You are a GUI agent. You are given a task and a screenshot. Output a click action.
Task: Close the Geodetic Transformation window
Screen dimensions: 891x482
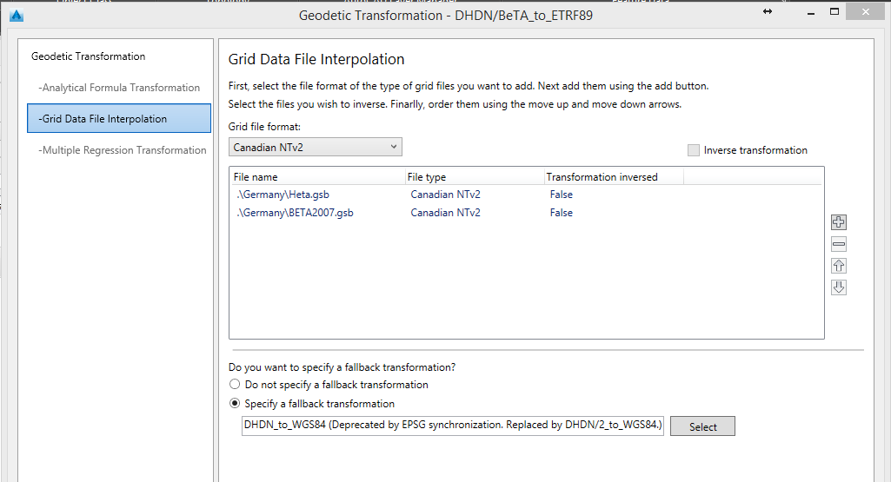(865, 11)
